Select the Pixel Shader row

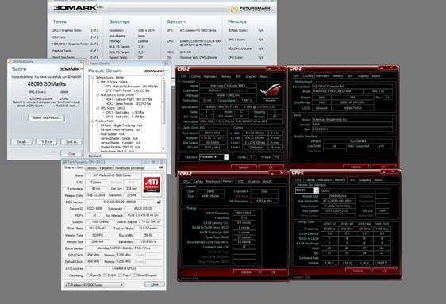coord(113,134)
